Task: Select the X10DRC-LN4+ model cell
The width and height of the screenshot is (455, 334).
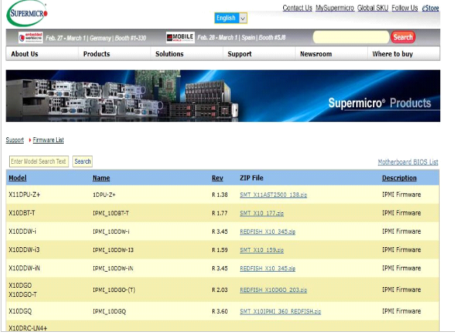Action: [x=28, y=328]
